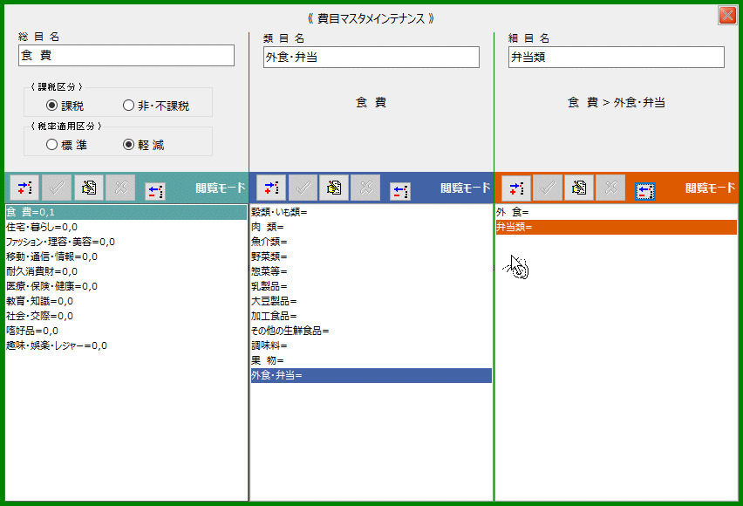Click the edit document icon in the blue toolbar
Screen dimensions: 743x506
point(334,188)
